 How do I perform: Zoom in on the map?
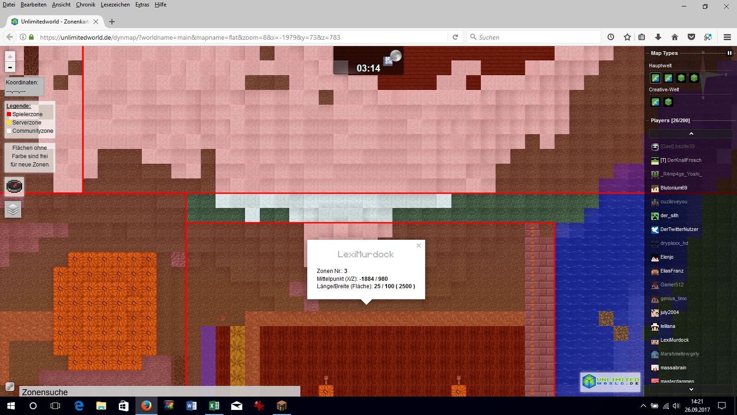pyautogui.click(x=10, y=56)
